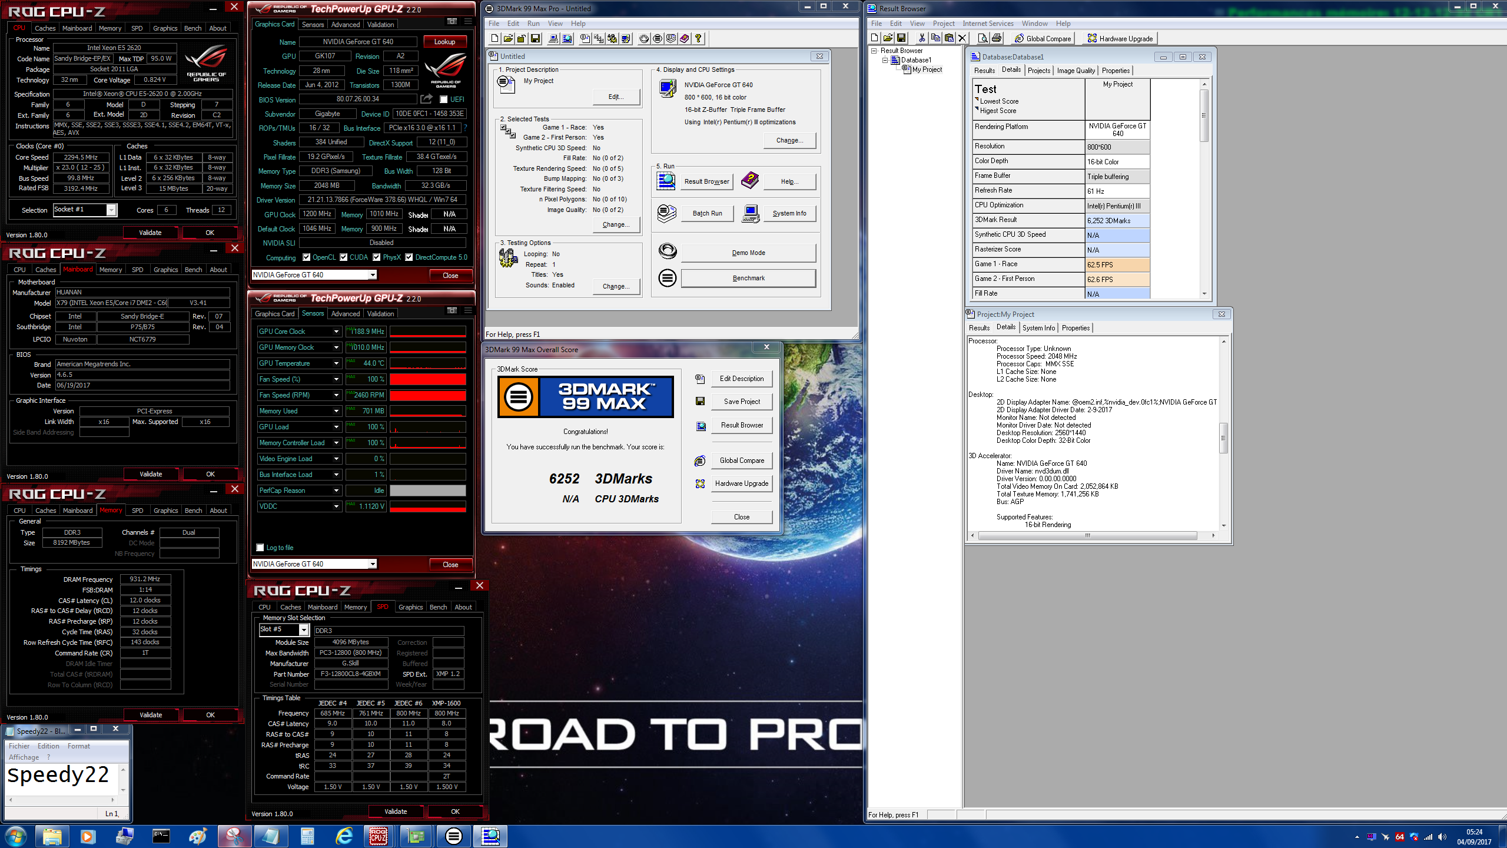Collapse Database1 tree node
This screenshot has width=1507, height=848.
885,60
